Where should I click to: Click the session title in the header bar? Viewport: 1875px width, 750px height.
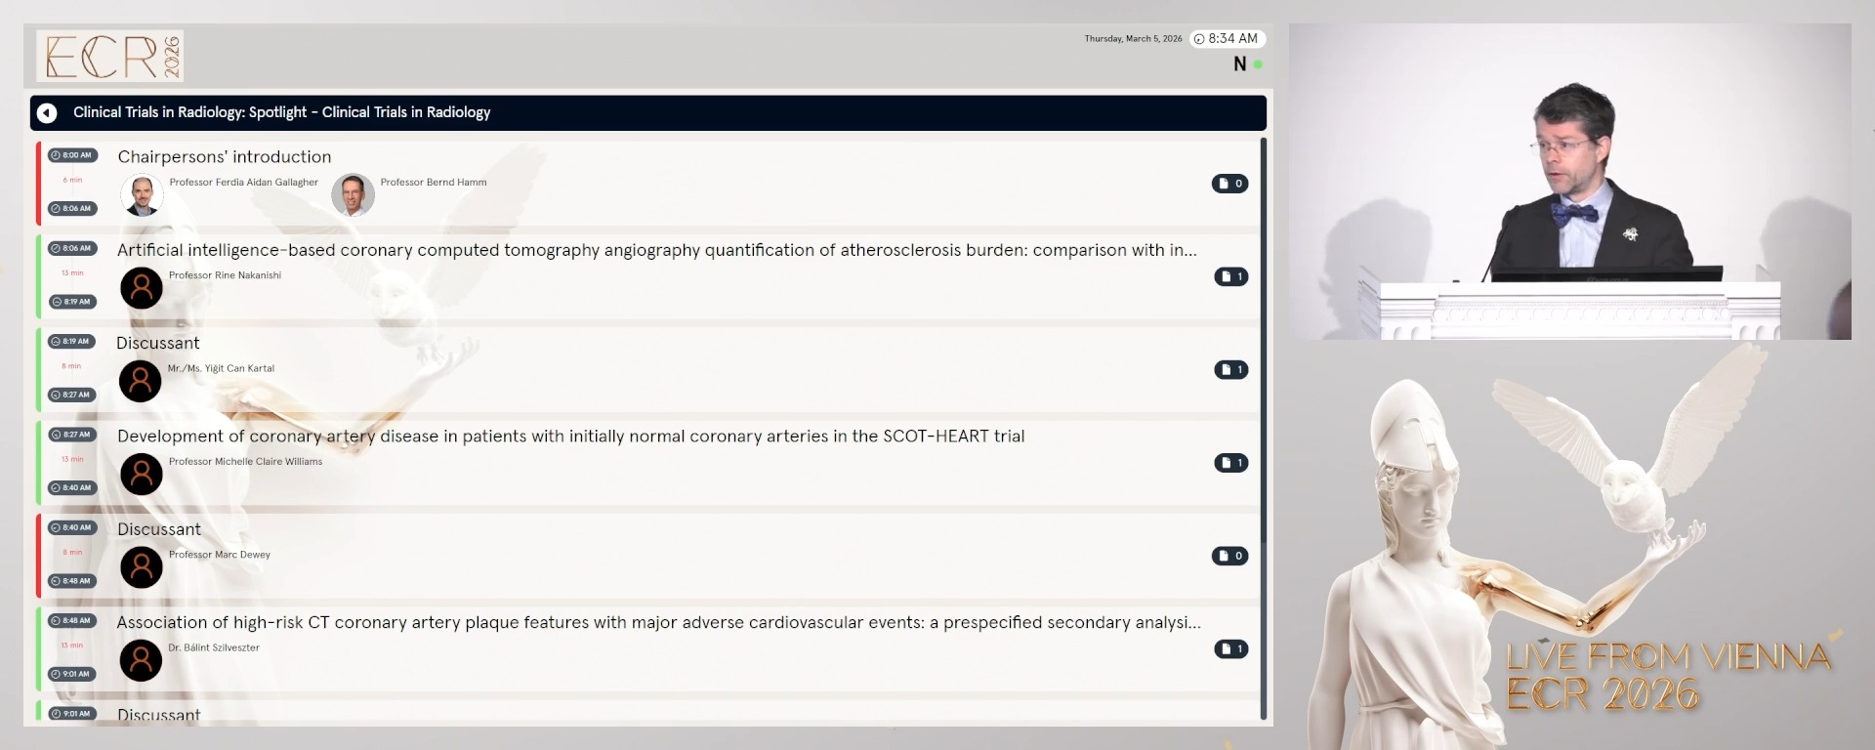click(281, 113)
